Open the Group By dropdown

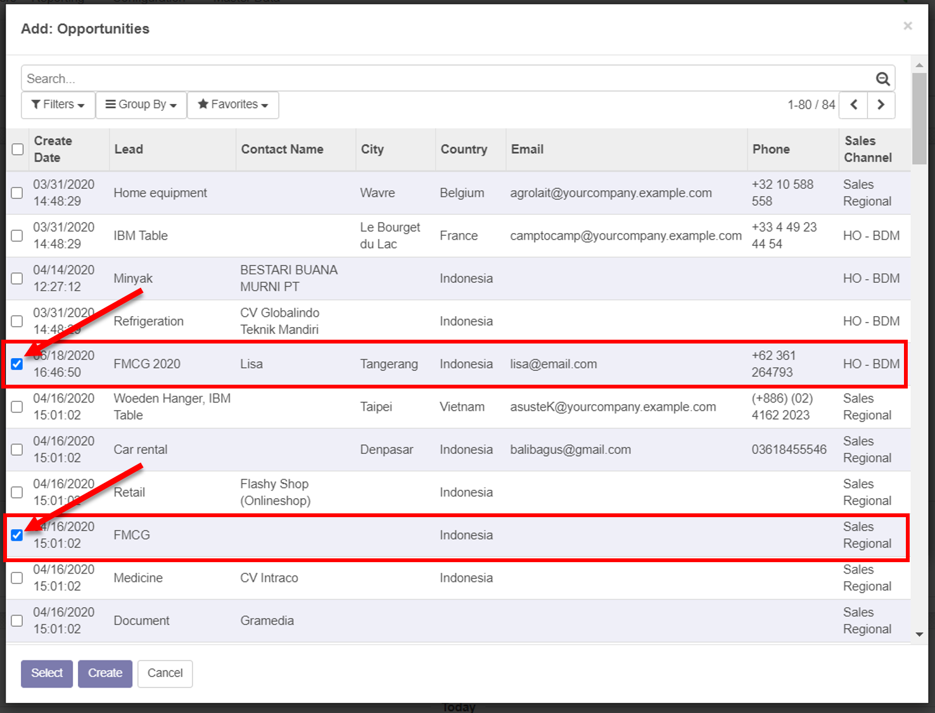(x=141, y=105)
